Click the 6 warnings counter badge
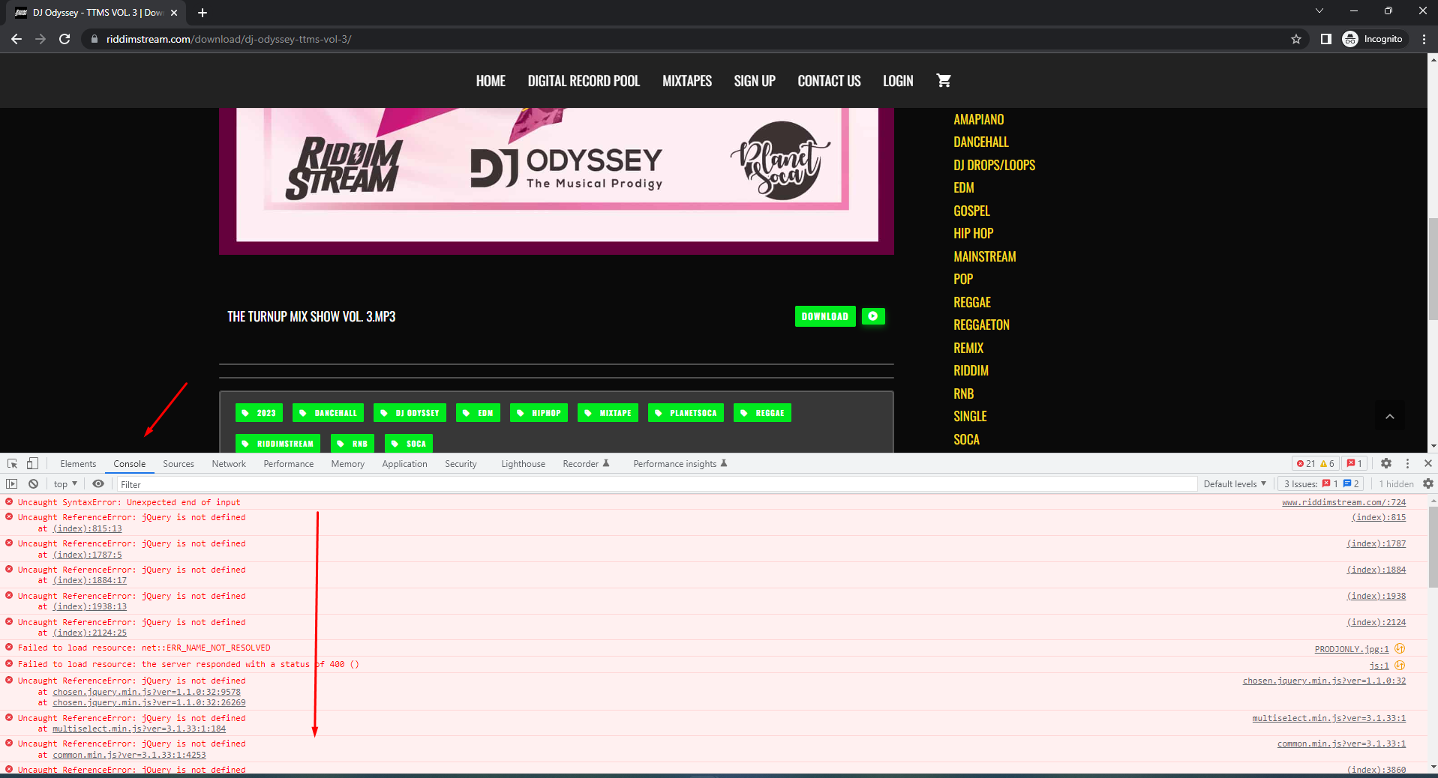The image size is (1438, 778). [1327, 463]
